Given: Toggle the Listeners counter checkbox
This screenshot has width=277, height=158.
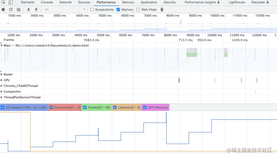Looking at the screenshot, I should coord(115,107).
